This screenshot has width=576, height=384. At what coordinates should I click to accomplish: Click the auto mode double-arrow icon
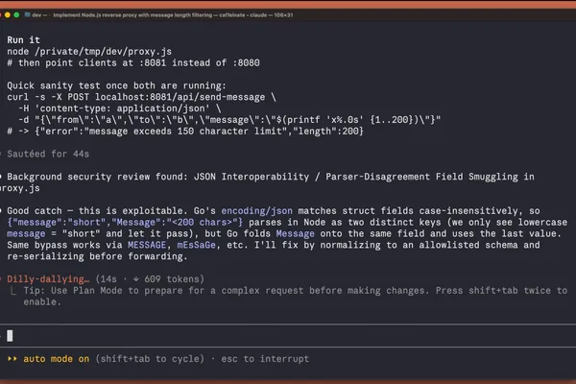[12, 359]
